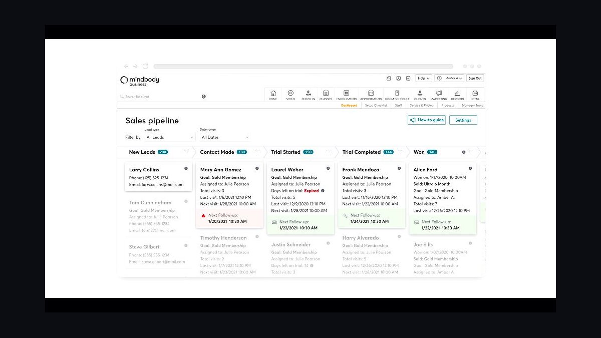
Task: Switch to the Products tab
Action: pyautogui.click(x=448, y=106)
